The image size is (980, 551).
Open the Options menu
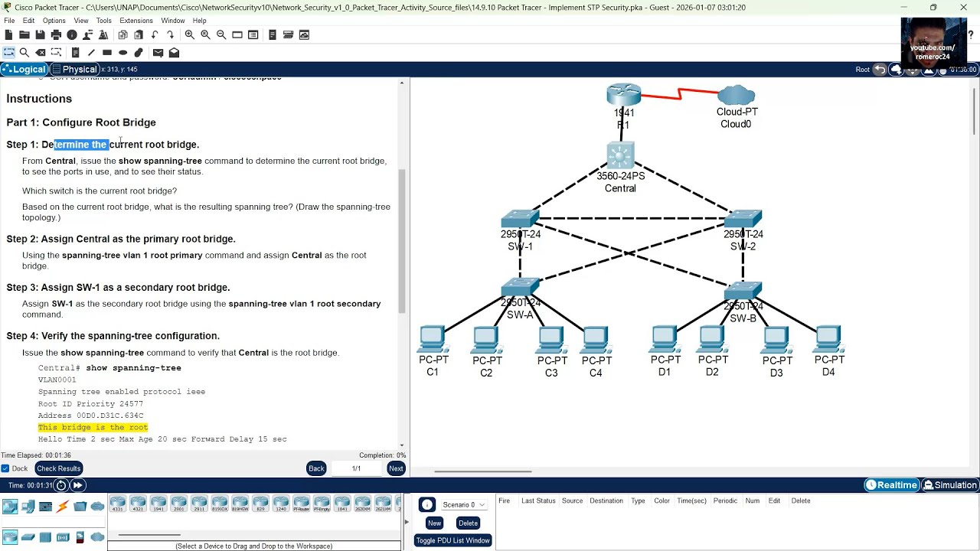(x=54, y=21)
